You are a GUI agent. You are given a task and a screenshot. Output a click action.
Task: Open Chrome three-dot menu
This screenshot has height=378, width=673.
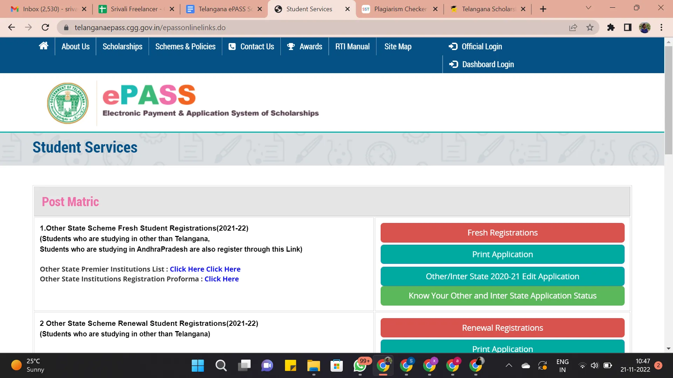[661, 27]
